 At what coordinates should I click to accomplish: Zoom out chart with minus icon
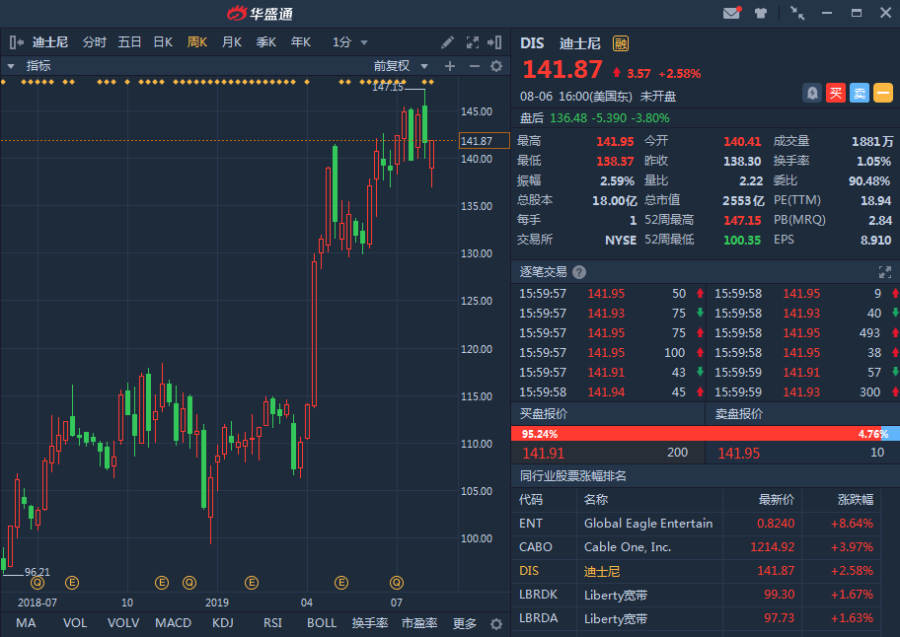click(474, 66)
